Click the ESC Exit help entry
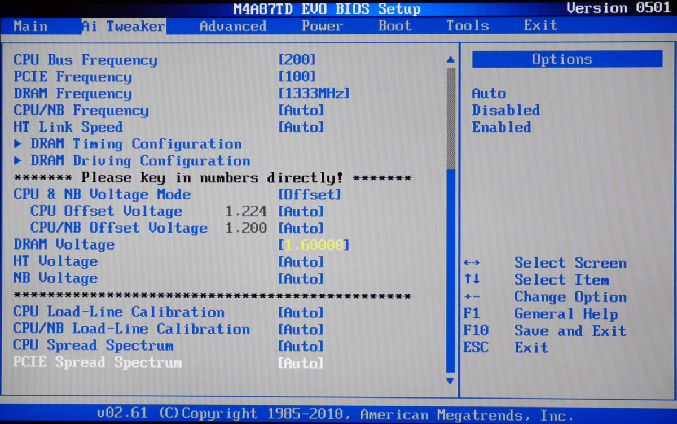677x424 pixels. (506, 347)
